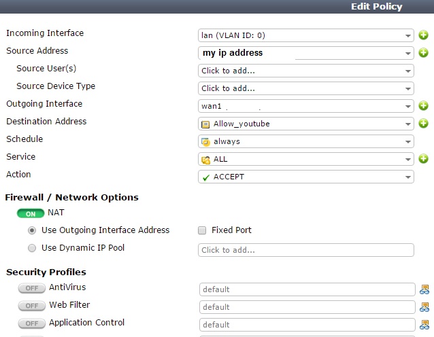
Task: Select Use Outgoing Interface Address radio
Action: [x=32, y=230]
